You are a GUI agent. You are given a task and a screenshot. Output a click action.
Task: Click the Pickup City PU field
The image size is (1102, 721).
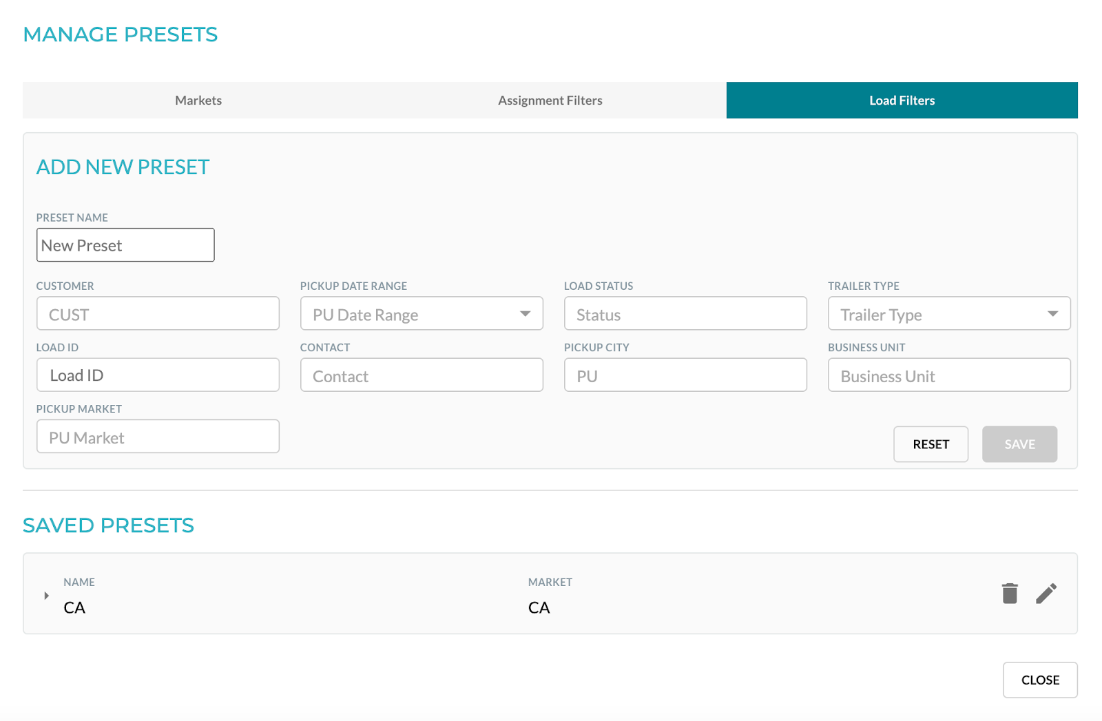click(685, 375)
